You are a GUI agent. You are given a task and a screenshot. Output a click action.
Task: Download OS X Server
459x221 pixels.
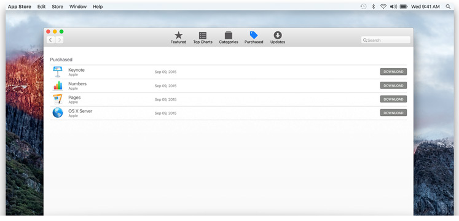click(393, 112)
